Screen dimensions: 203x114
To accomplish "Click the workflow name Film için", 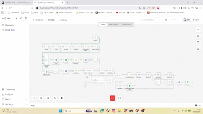I will (51, 20).
